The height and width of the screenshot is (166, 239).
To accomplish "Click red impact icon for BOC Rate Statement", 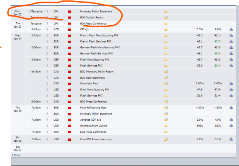I will (70, 78).
